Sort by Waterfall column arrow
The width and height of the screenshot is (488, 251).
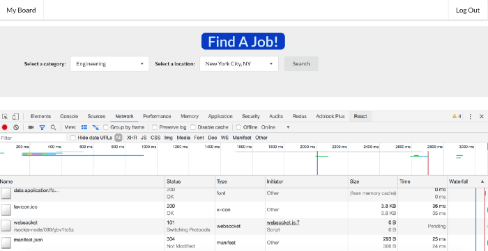tap(482, 181)
